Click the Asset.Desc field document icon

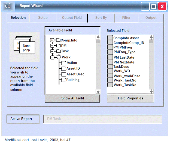click(x=64, y=74)
